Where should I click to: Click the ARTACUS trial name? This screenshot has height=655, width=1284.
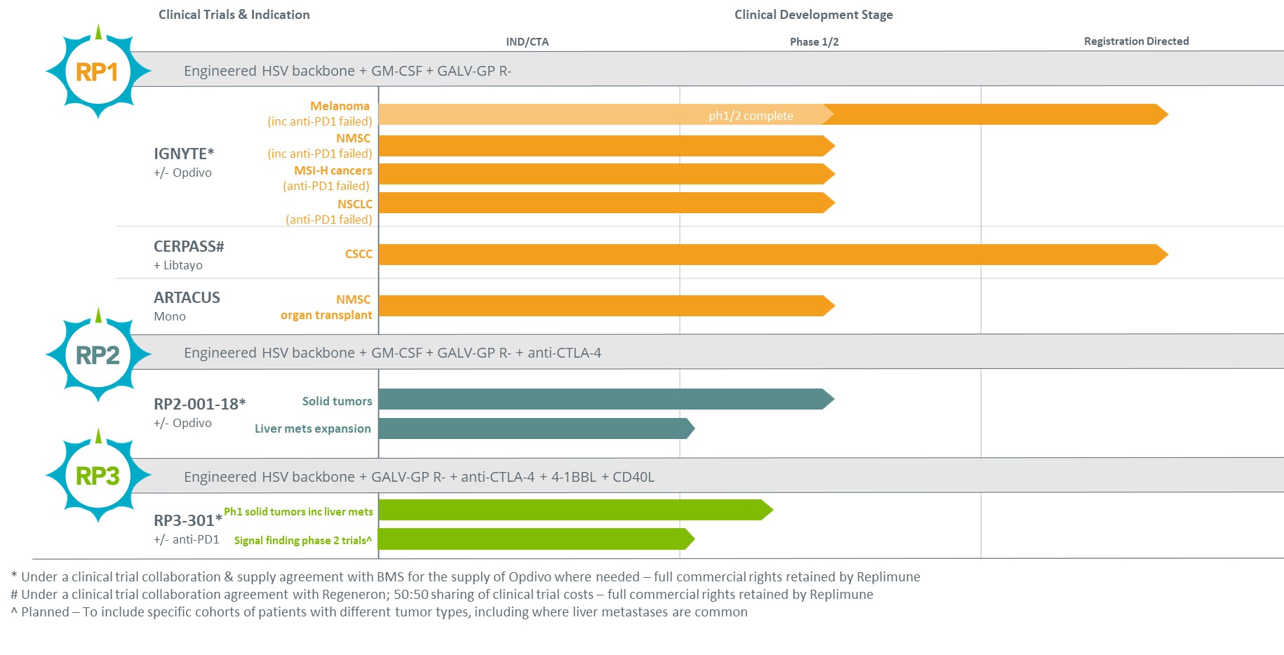click(187, 297)
